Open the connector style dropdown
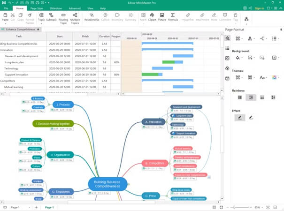284x211 pixels. click(263, 38)
